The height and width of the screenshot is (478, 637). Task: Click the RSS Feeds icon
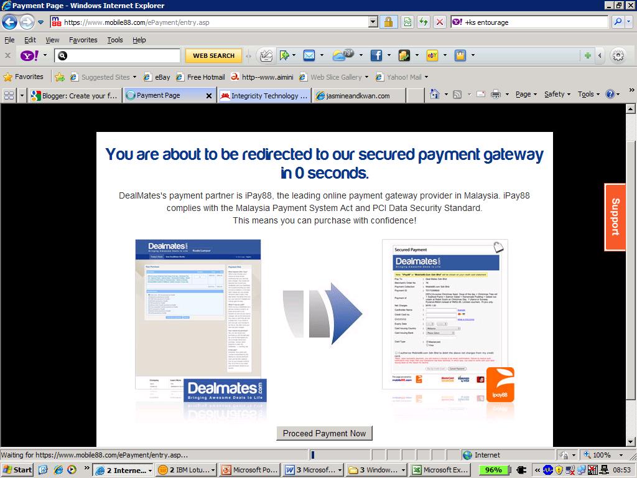(x=457, y=95)
